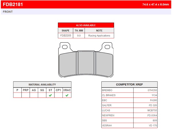Click the NOTE column header
Image resolution: width=172 pixels, height=129 pixels.
click(x=99, y=31)
